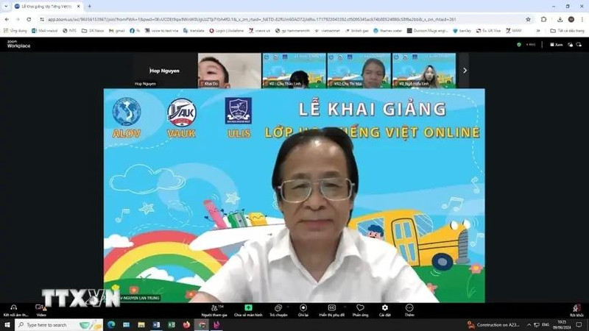Open Ứng dụng apps bookmark
This screenshot has width=589, height=331.
pyautogui.click(x=15, y=31)
